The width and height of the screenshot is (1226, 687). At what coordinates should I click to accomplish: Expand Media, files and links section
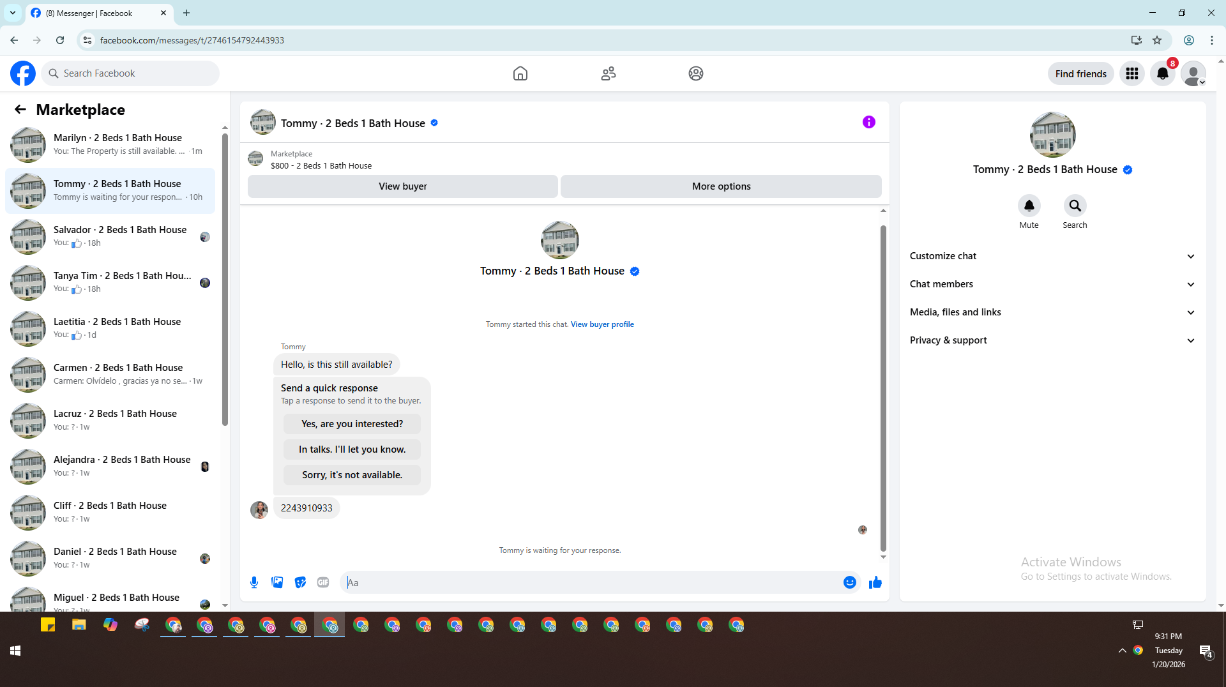[x=1053, y=312]
